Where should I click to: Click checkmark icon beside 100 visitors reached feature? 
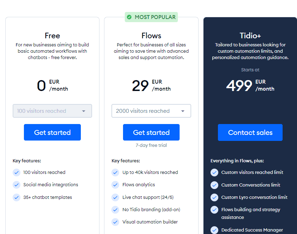(x=17, y=173)
